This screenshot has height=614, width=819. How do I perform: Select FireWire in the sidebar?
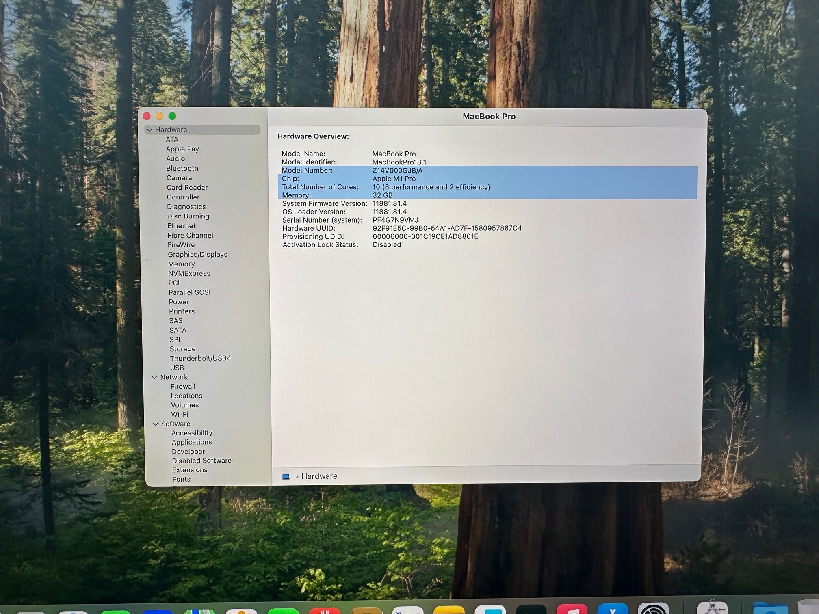[181, 245]
